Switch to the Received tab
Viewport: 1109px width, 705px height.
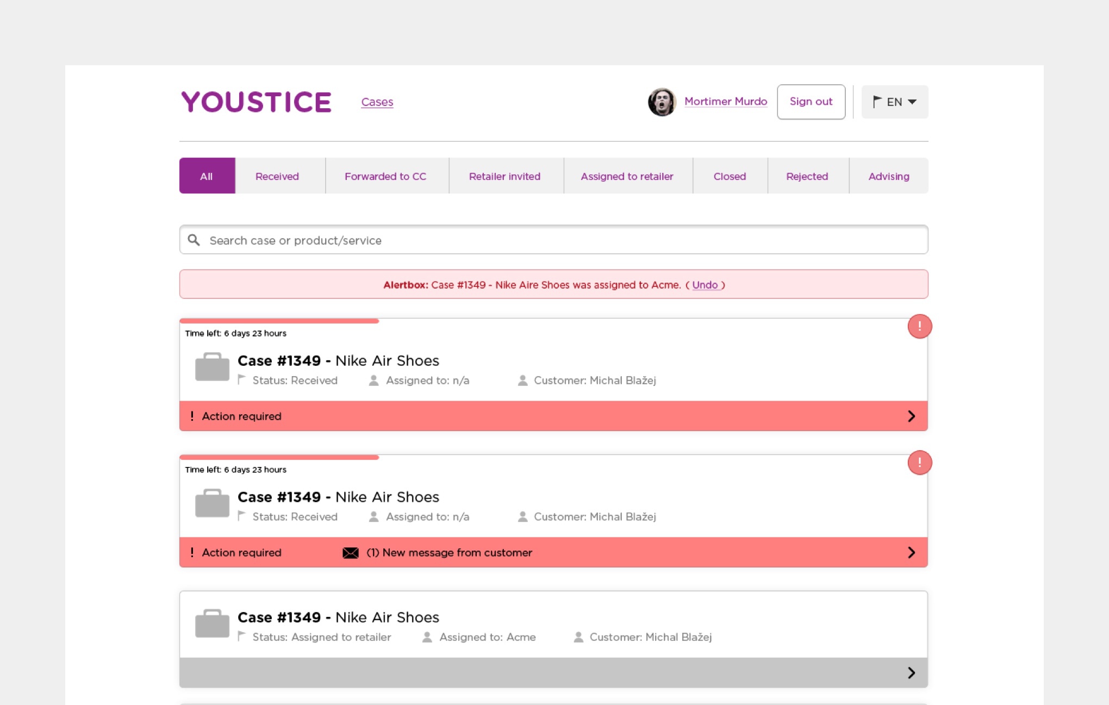pos(276,176)
